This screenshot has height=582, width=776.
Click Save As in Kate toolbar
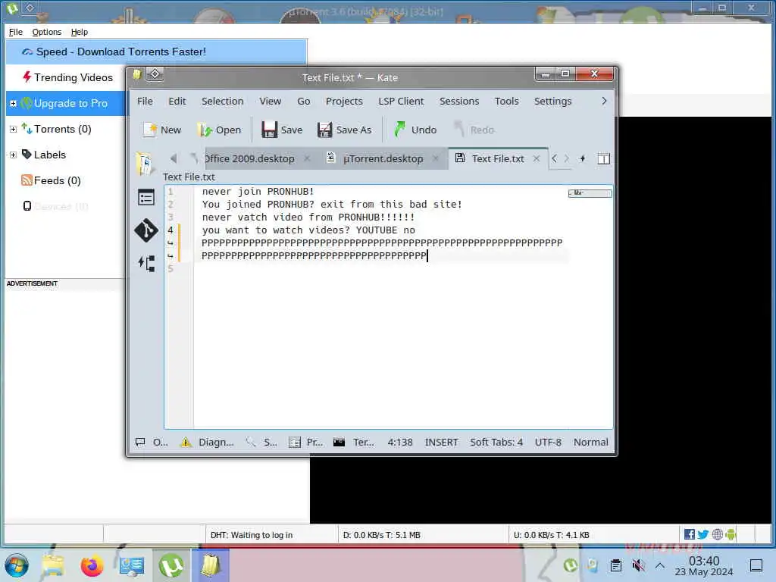point(345,130)
